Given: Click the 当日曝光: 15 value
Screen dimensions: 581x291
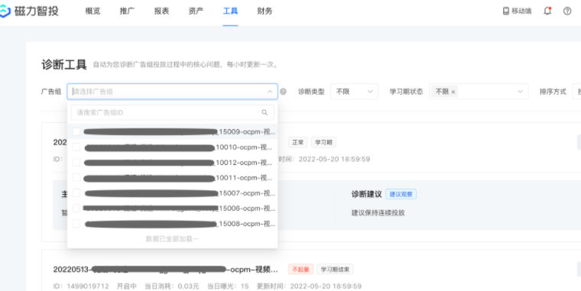Looking at the screenshot, I should (x=228, y=286).
